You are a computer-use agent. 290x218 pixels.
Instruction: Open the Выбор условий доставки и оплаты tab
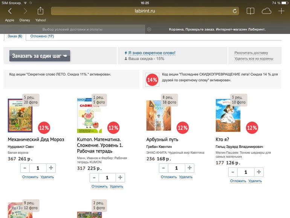coord(72,29)
